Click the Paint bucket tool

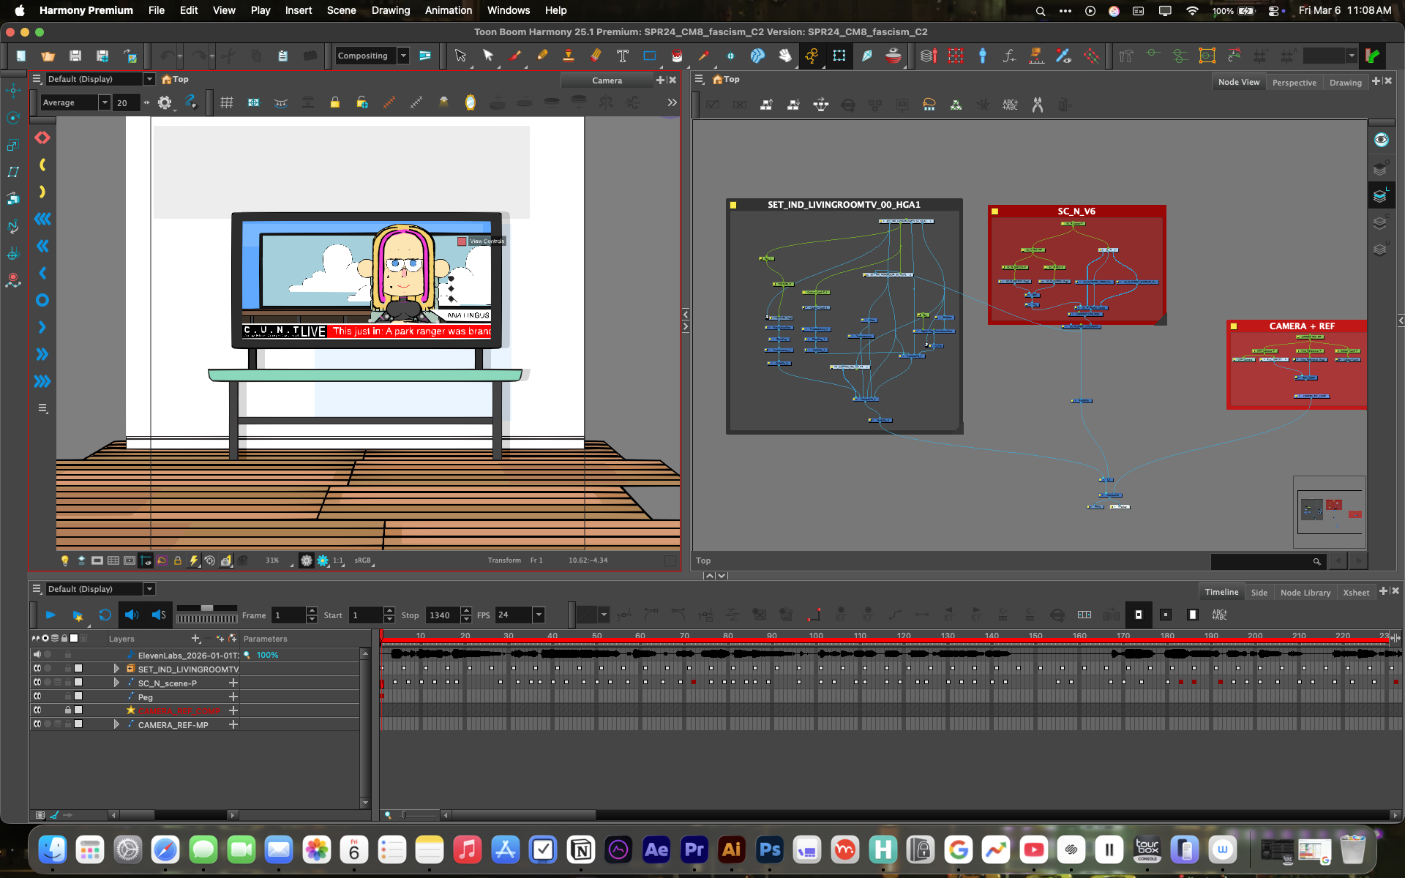coord(676,56)
